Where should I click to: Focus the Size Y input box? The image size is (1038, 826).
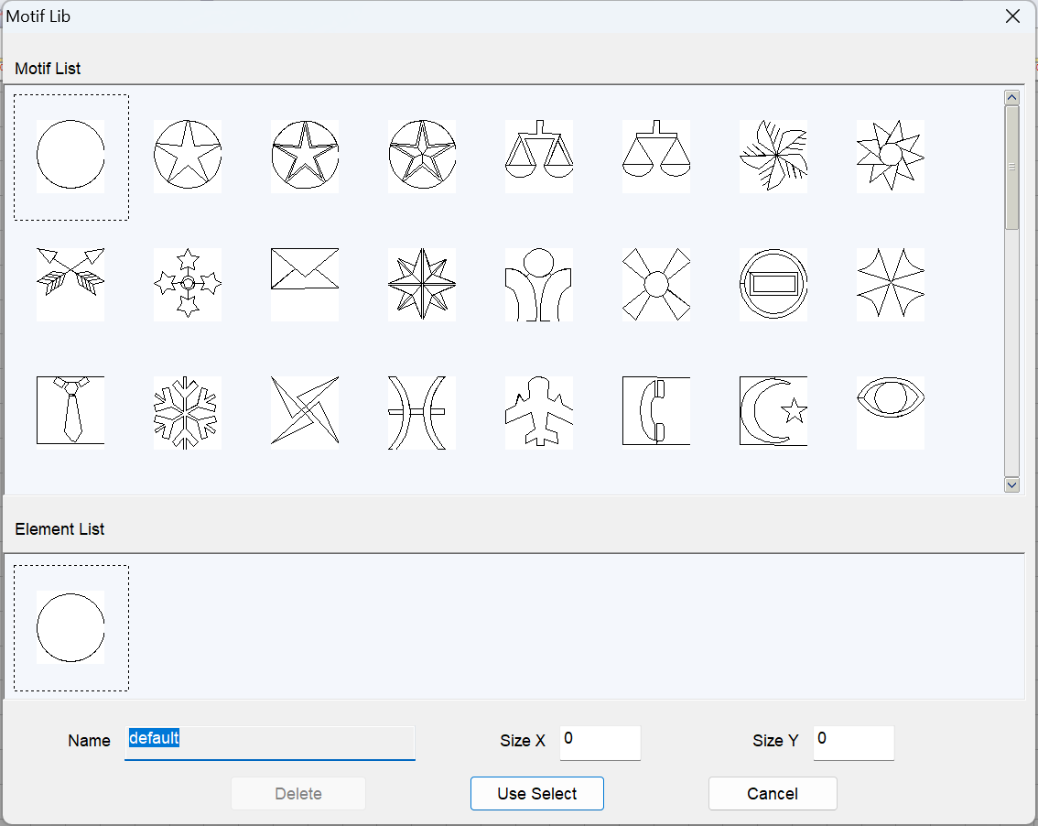[x=853, y=742]
